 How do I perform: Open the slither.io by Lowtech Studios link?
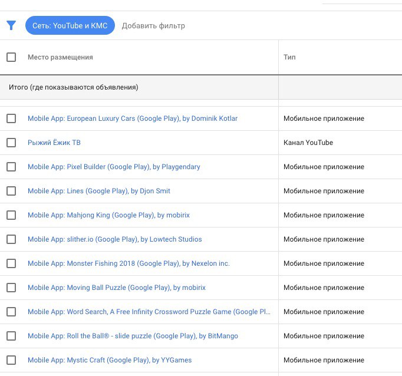pyautogui.click(x=114, y=239)
